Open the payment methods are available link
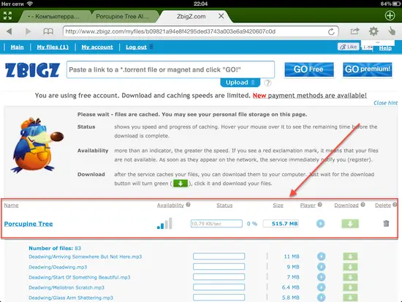This screenshot has height=302, width=402. [317, 96]
